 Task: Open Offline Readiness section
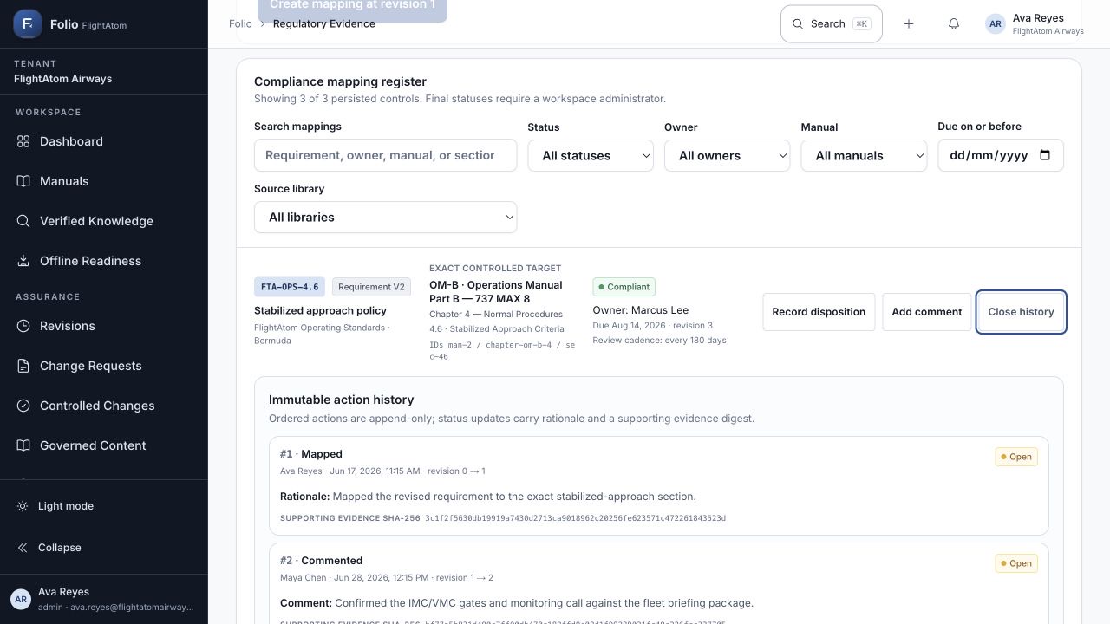(x=103, y=261)
